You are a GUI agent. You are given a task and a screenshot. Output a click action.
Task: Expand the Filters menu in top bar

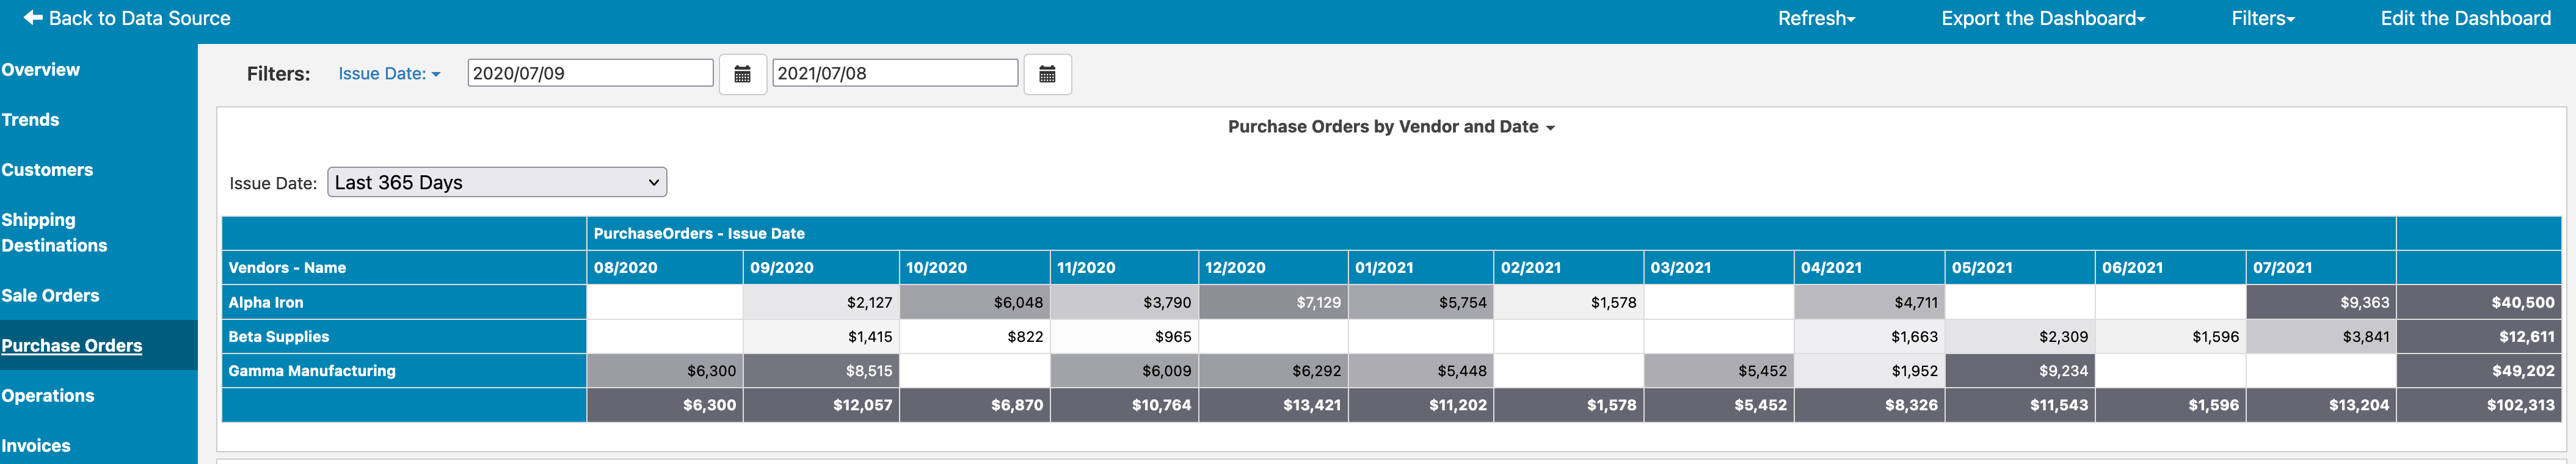pos(2263,18)
